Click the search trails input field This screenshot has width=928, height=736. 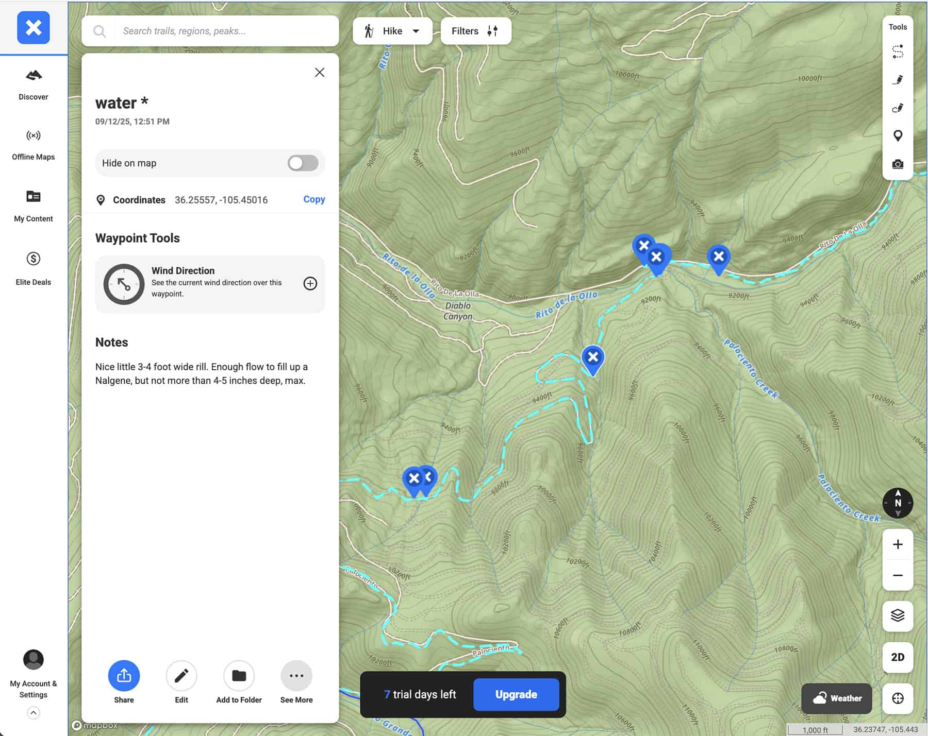[227, 31]
